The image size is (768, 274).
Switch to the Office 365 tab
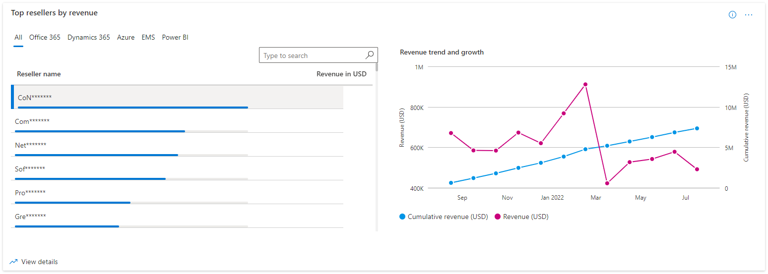click(x=45, y=37)
